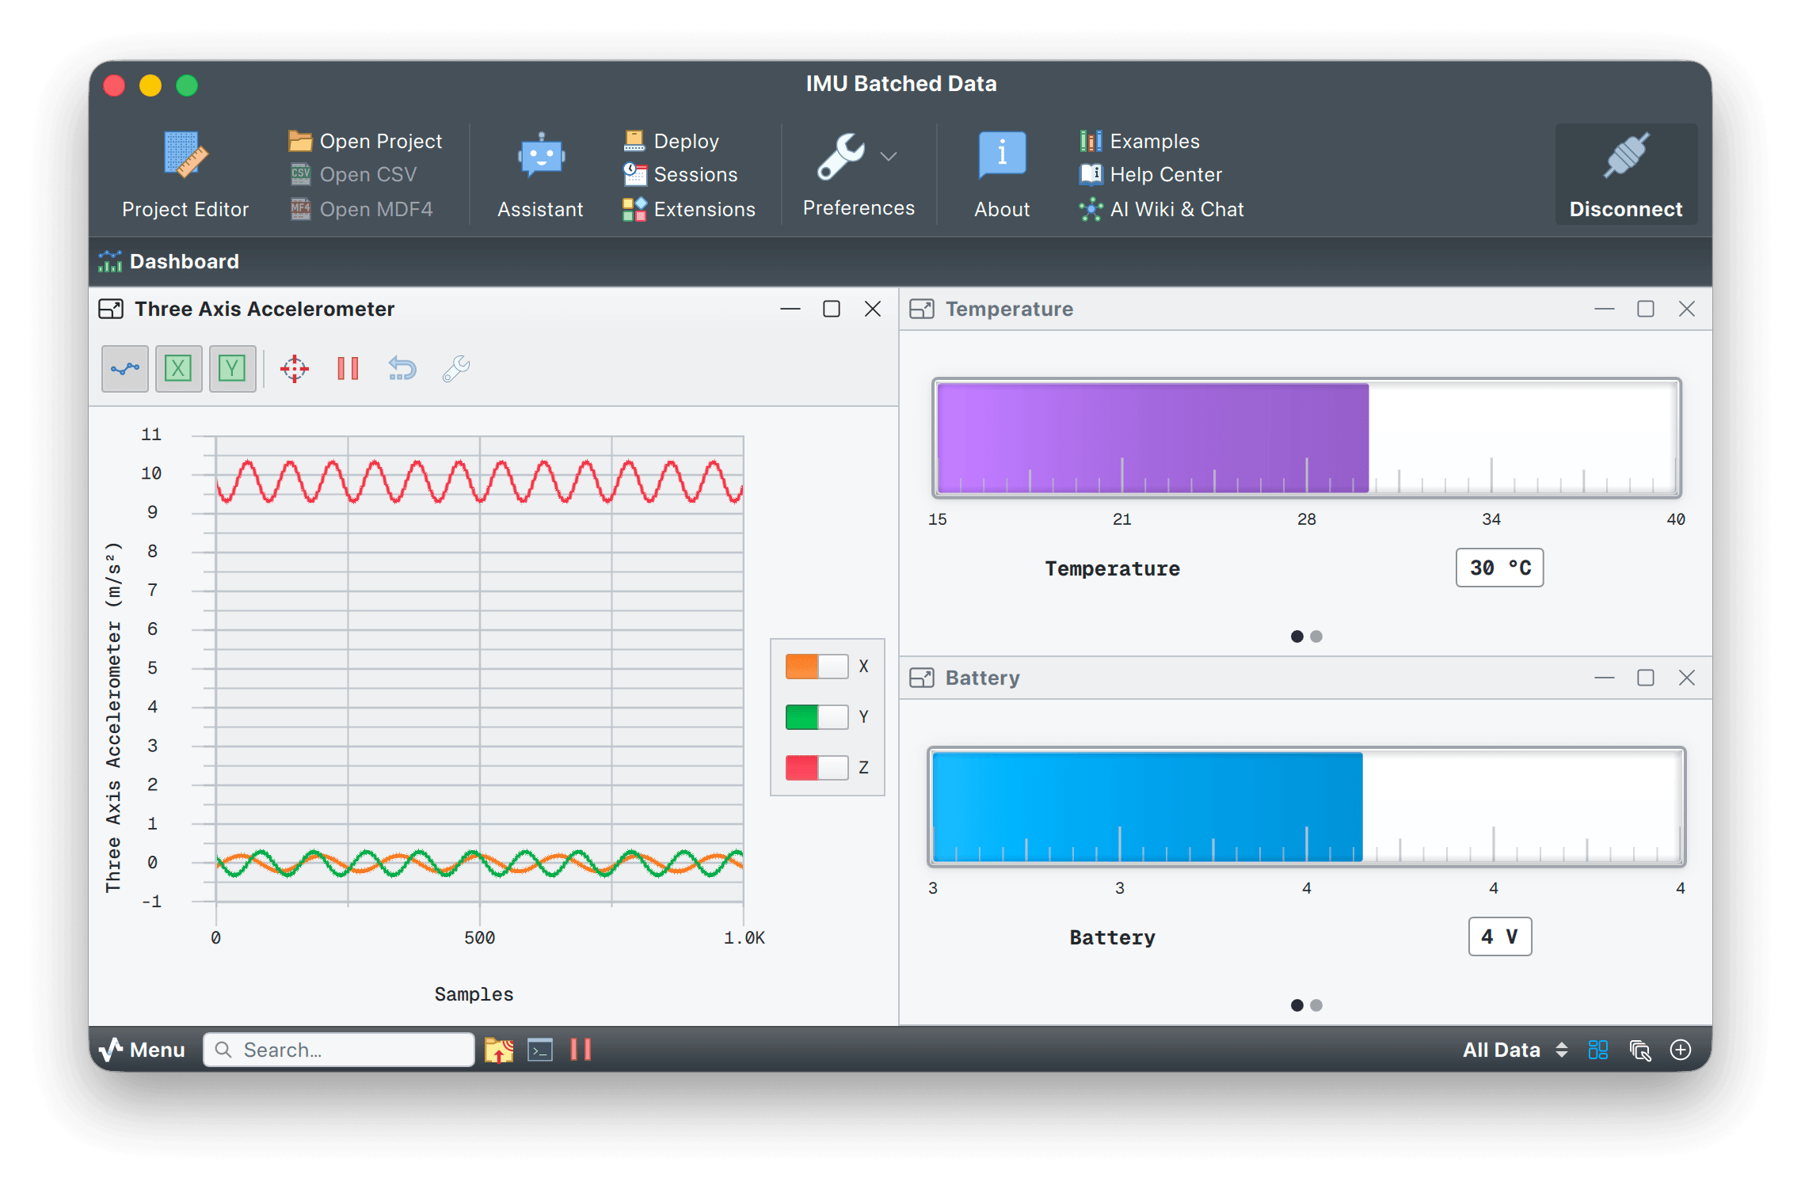Click the blue grid layout icon

(x=1598, y=1050)
